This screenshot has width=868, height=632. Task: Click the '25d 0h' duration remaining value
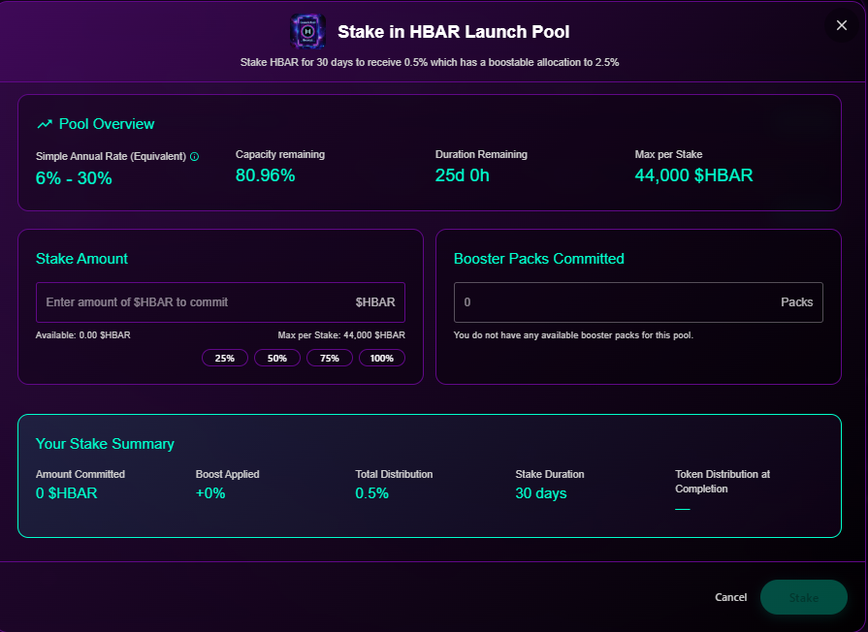(463, 175)
